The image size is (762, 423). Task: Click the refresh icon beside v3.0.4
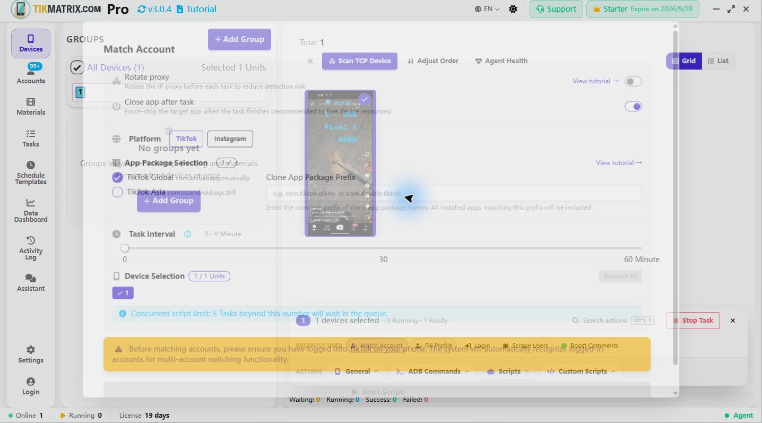coord(141,9)
